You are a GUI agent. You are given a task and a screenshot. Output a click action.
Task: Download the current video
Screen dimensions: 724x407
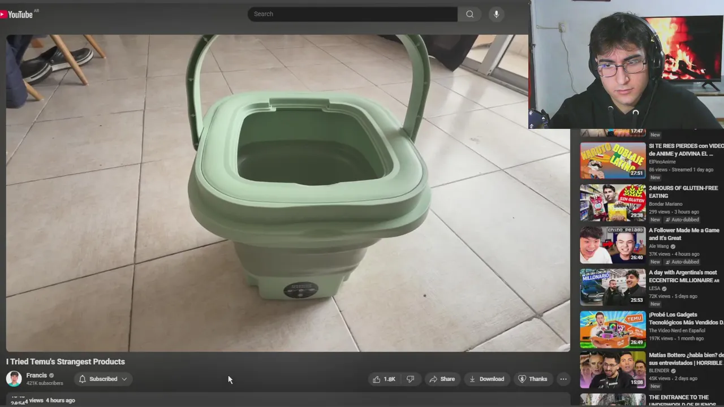point(486,379)
